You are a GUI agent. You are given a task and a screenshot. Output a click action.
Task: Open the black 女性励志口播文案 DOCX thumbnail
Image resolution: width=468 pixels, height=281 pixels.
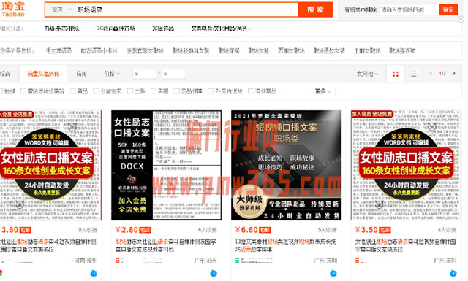(x=166, y=165)
